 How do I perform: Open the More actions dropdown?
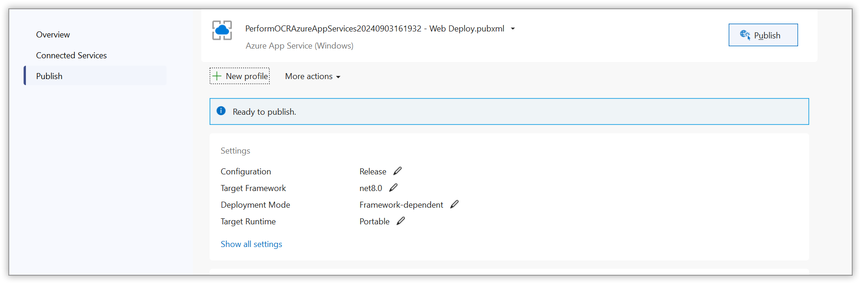pyautogui.click(x=313, y=76)
